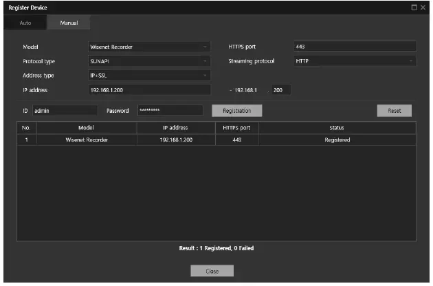Click the HTTPS port column header in the table
Viewport: 433px width, 286px height.
(236, 128)
